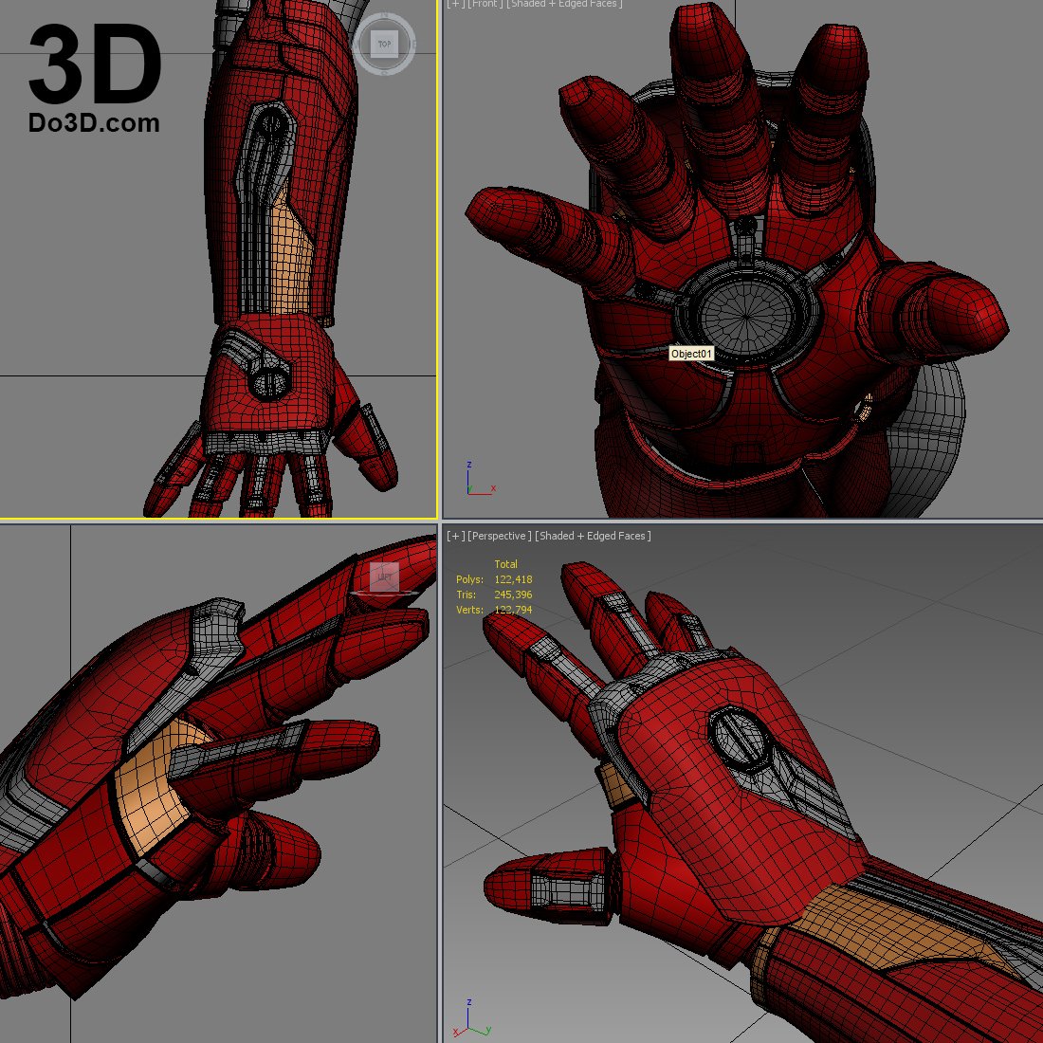
Task: Open the [+] menu of the Front viewport
Action: [x=456, y=4]
